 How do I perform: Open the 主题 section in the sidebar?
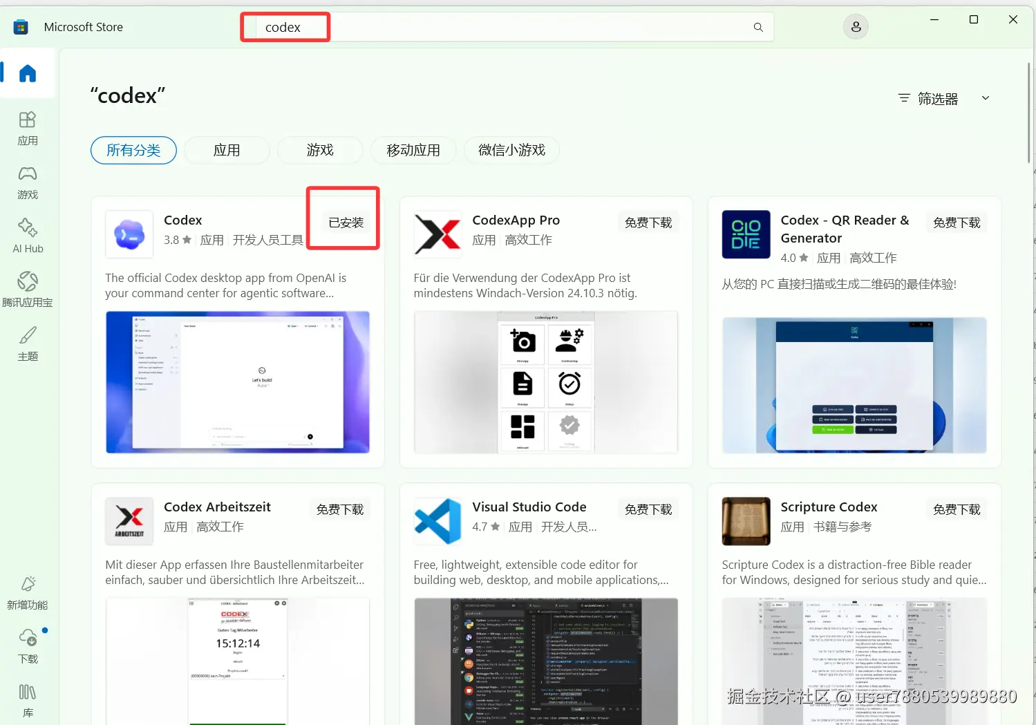[28, 344]
